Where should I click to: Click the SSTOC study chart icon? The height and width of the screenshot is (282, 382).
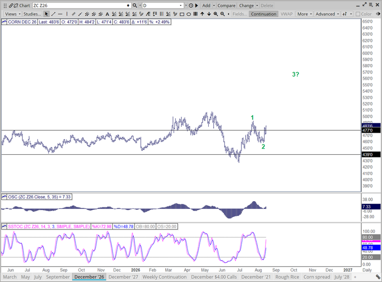tap(4, 226)
